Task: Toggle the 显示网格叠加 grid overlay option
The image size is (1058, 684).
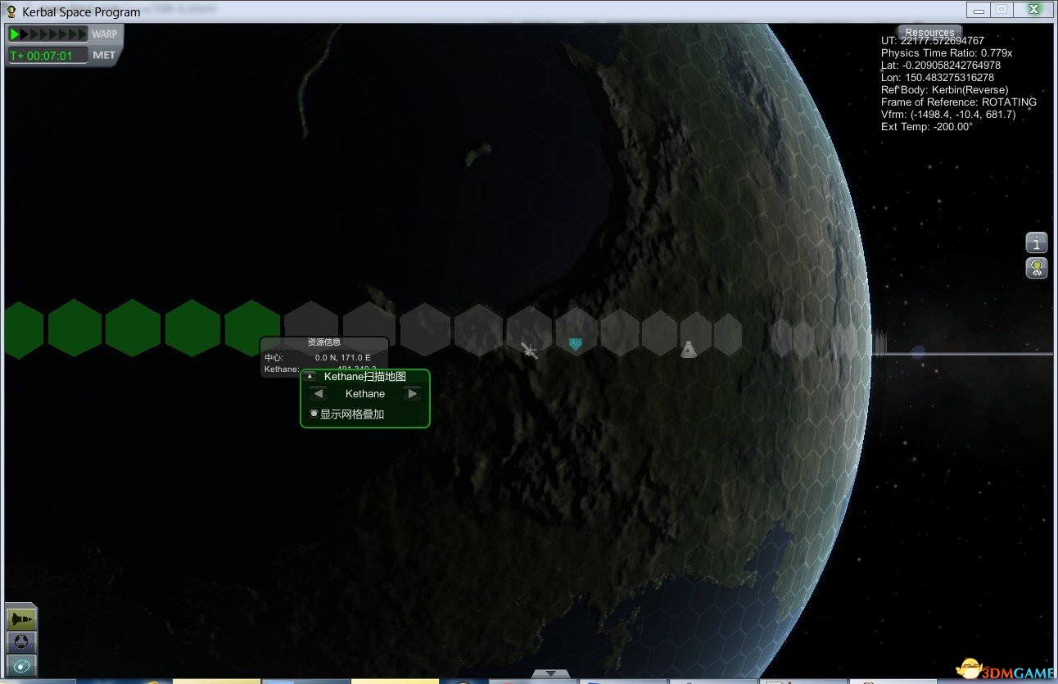Action: pyautogui.click(x=346, y=414)
